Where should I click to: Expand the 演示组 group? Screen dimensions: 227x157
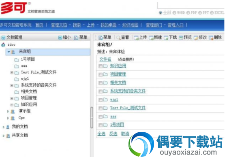[8, 111]
